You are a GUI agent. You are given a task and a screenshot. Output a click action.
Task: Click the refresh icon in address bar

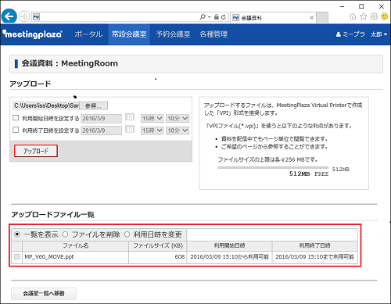(224, 17)
